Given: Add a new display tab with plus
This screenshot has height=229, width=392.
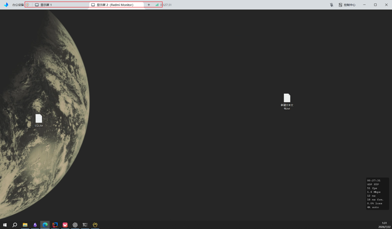Looking at the screenshot, I should click(x=149, y=5).
